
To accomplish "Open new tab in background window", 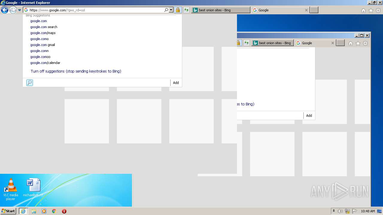I will tap(341, 43).
